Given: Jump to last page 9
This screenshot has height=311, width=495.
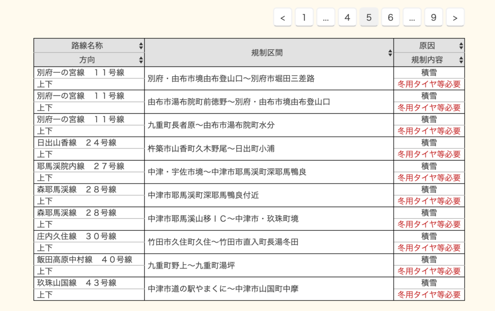Looking at the screenshot, I should [x=434, y=18].
